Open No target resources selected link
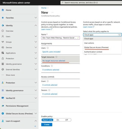 tap(54, 61)
